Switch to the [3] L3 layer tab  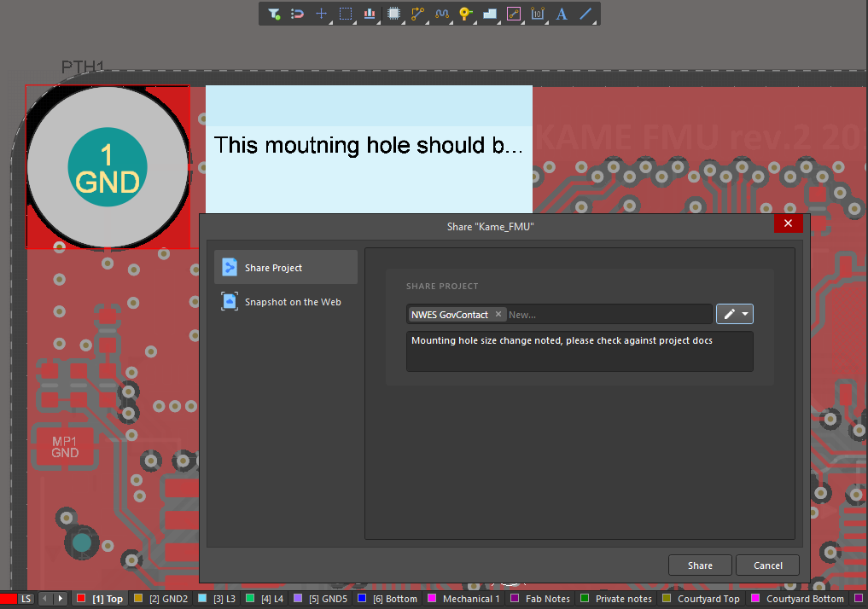pyautogui.click(x=217, y=599)
